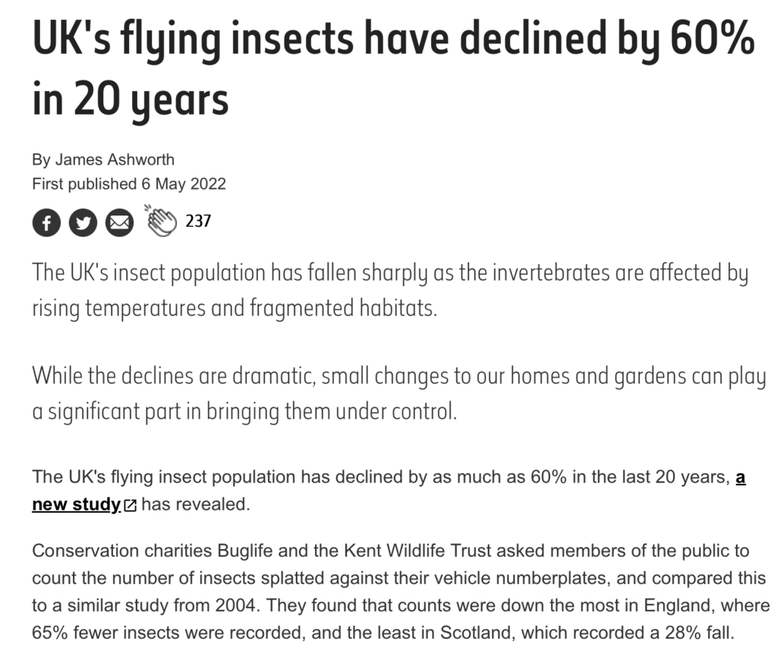Share the article on Facebook
Viewport: 777px width, 663px height.
coord(46,223)
